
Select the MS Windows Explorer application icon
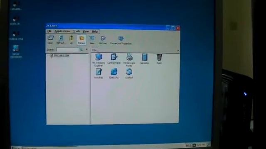tap(99, 60)
